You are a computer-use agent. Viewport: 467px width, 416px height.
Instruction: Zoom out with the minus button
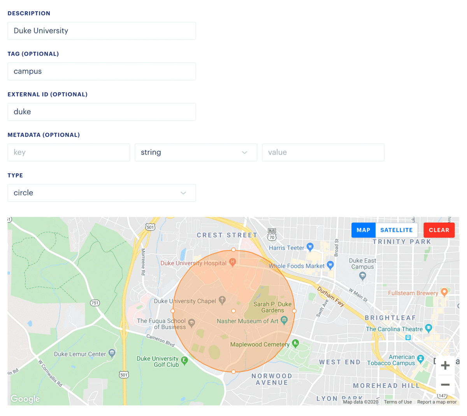(445, 384)
